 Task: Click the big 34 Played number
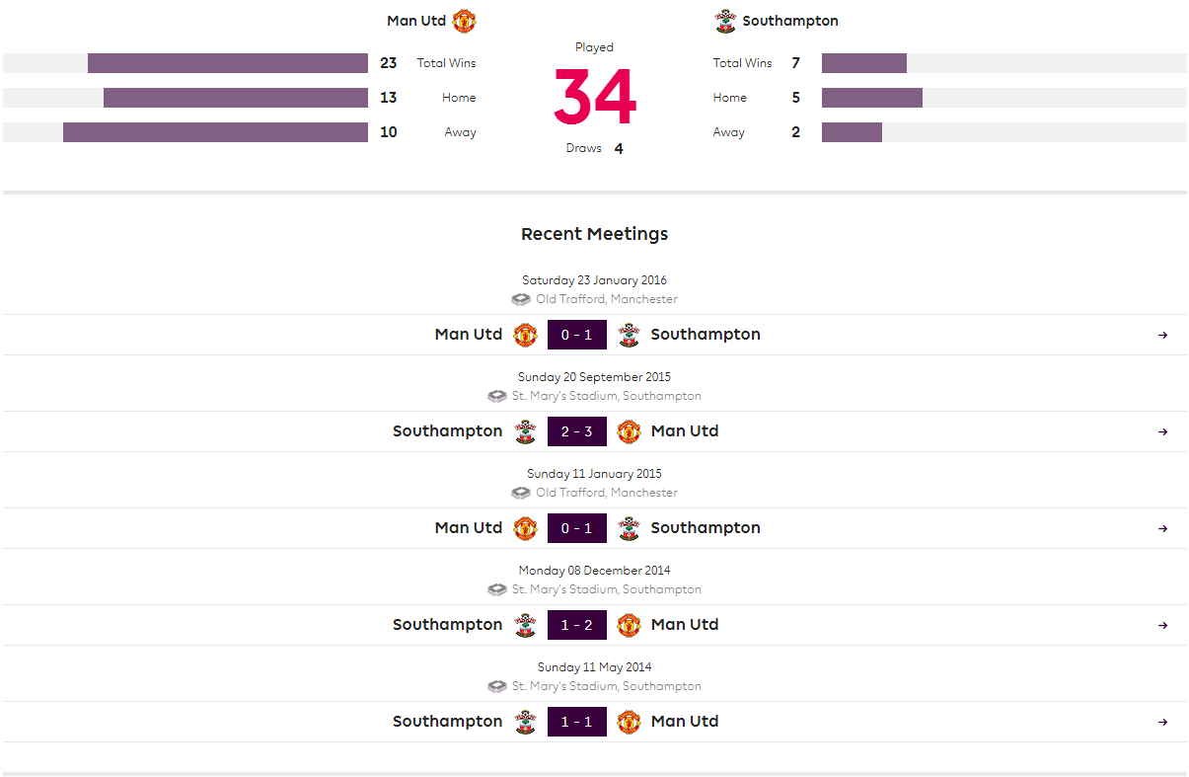click(595, 97)
